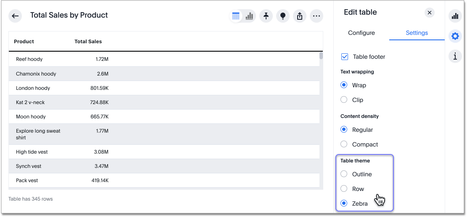Viewport: 467px width, 217px height.
Task: Switch to chart view icon
Action: (249, 16)
